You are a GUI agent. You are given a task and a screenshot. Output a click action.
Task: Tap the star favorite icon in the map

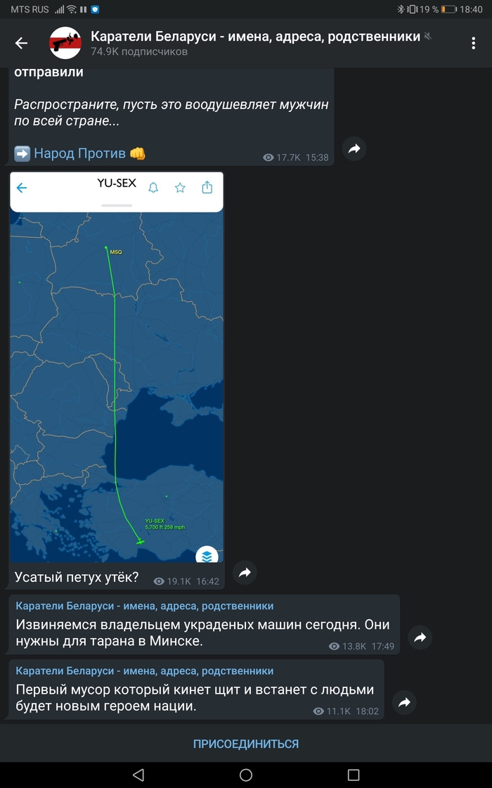pos(180,187)
